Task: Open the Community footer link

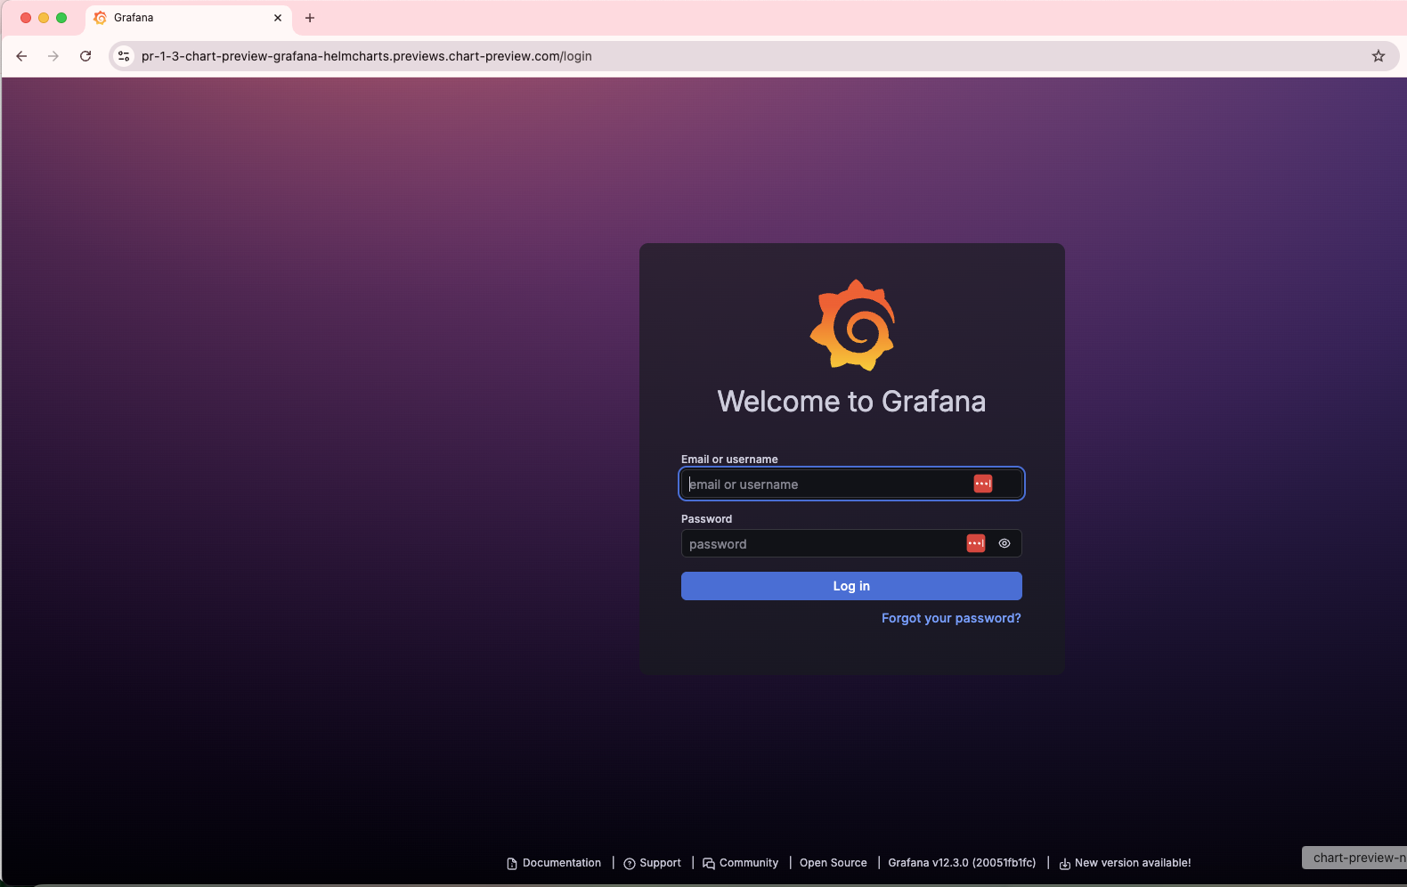Action: coord(741,863)
